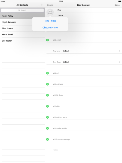Select Choose Photo from the popup
The height and width of the screenshot is (163, 122).
(50, 28)
